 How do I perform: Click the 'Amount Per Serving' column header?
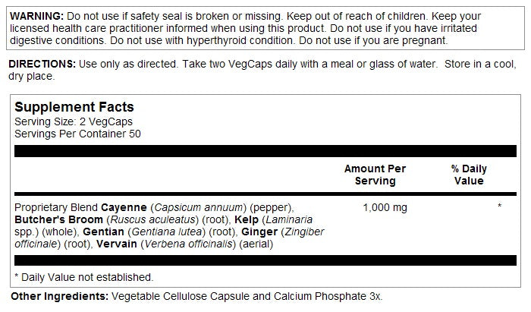[375, 175]
